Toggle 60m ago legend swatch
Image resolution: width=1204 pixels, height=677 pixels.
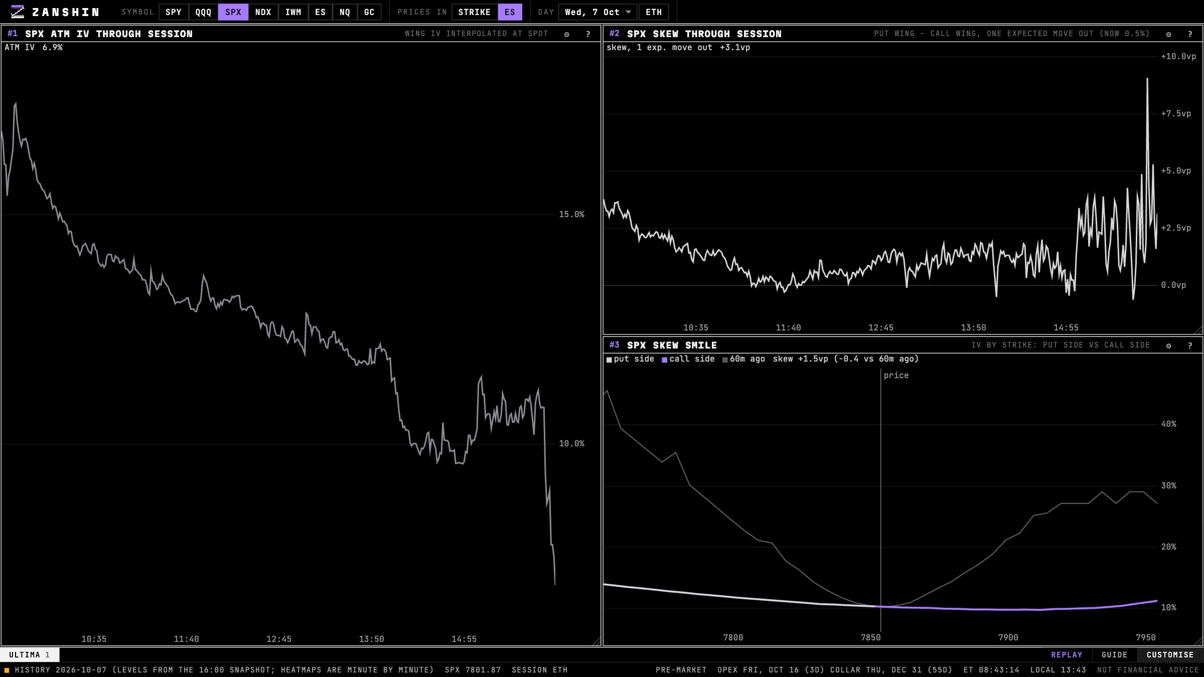click(725, 360)
